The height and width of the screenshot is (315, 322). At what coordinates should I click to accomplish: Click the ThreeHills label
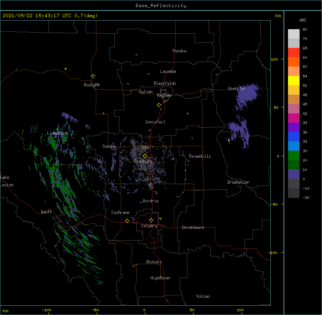(x=199, y=156)
